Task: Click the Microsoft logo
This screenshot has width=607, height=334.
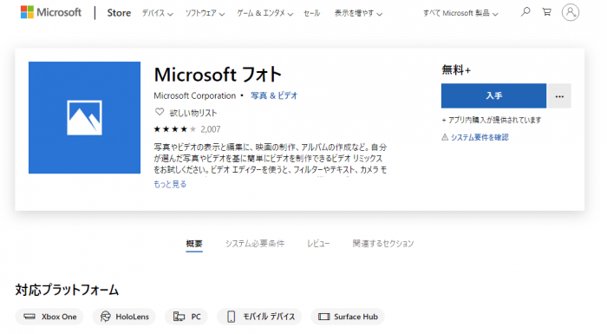Action: coord(51,12)
